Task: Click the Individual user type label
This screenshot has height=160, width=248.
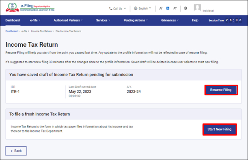Action: (208, 11)
